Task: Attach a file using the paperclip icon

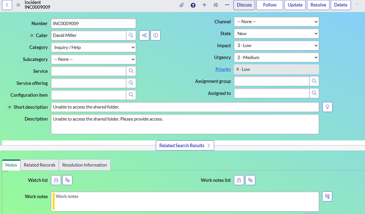Action: [181, 5]
